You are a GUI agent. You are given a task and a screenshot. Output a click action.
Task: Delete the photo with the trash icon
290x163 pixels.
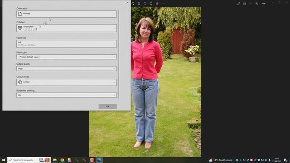[139, 4]
